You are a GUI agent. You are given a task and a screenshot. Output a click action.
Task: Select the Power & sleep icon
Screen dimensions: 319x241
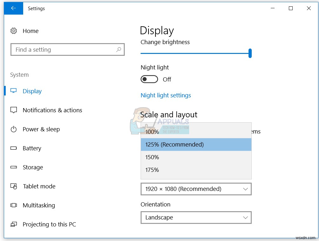click(13, 129)
